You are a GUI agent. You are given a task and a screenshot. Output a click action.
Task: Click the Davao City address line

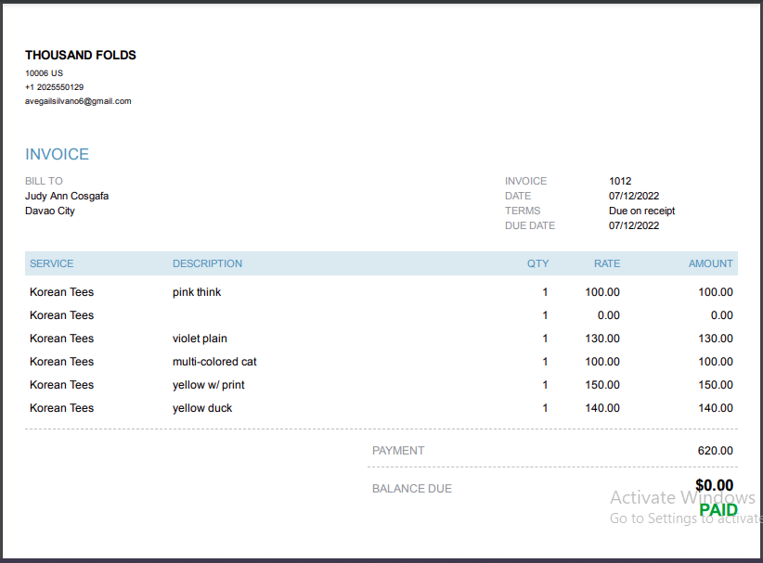[x=49, y=211]
